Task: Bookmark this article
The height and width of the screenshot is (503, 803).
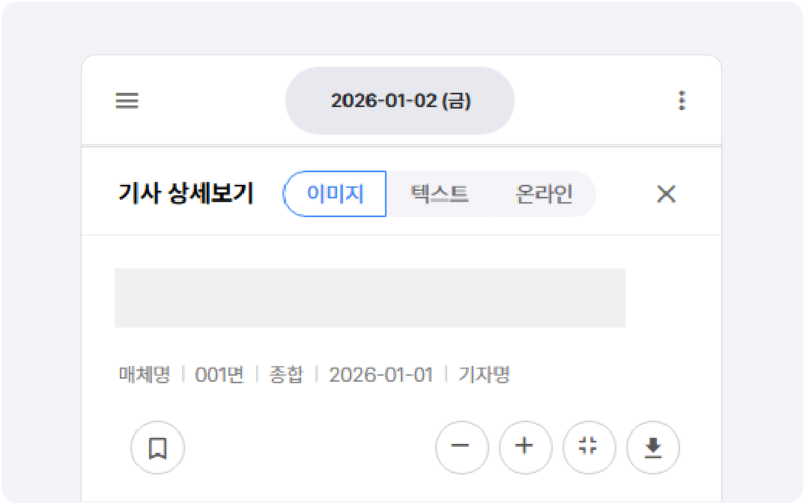Action: pyautogui.click(x=157, y=448)
